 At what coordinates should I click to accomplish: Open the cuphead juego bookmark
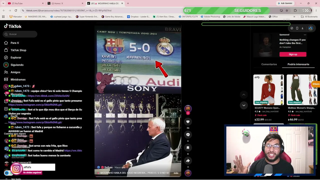61,17
